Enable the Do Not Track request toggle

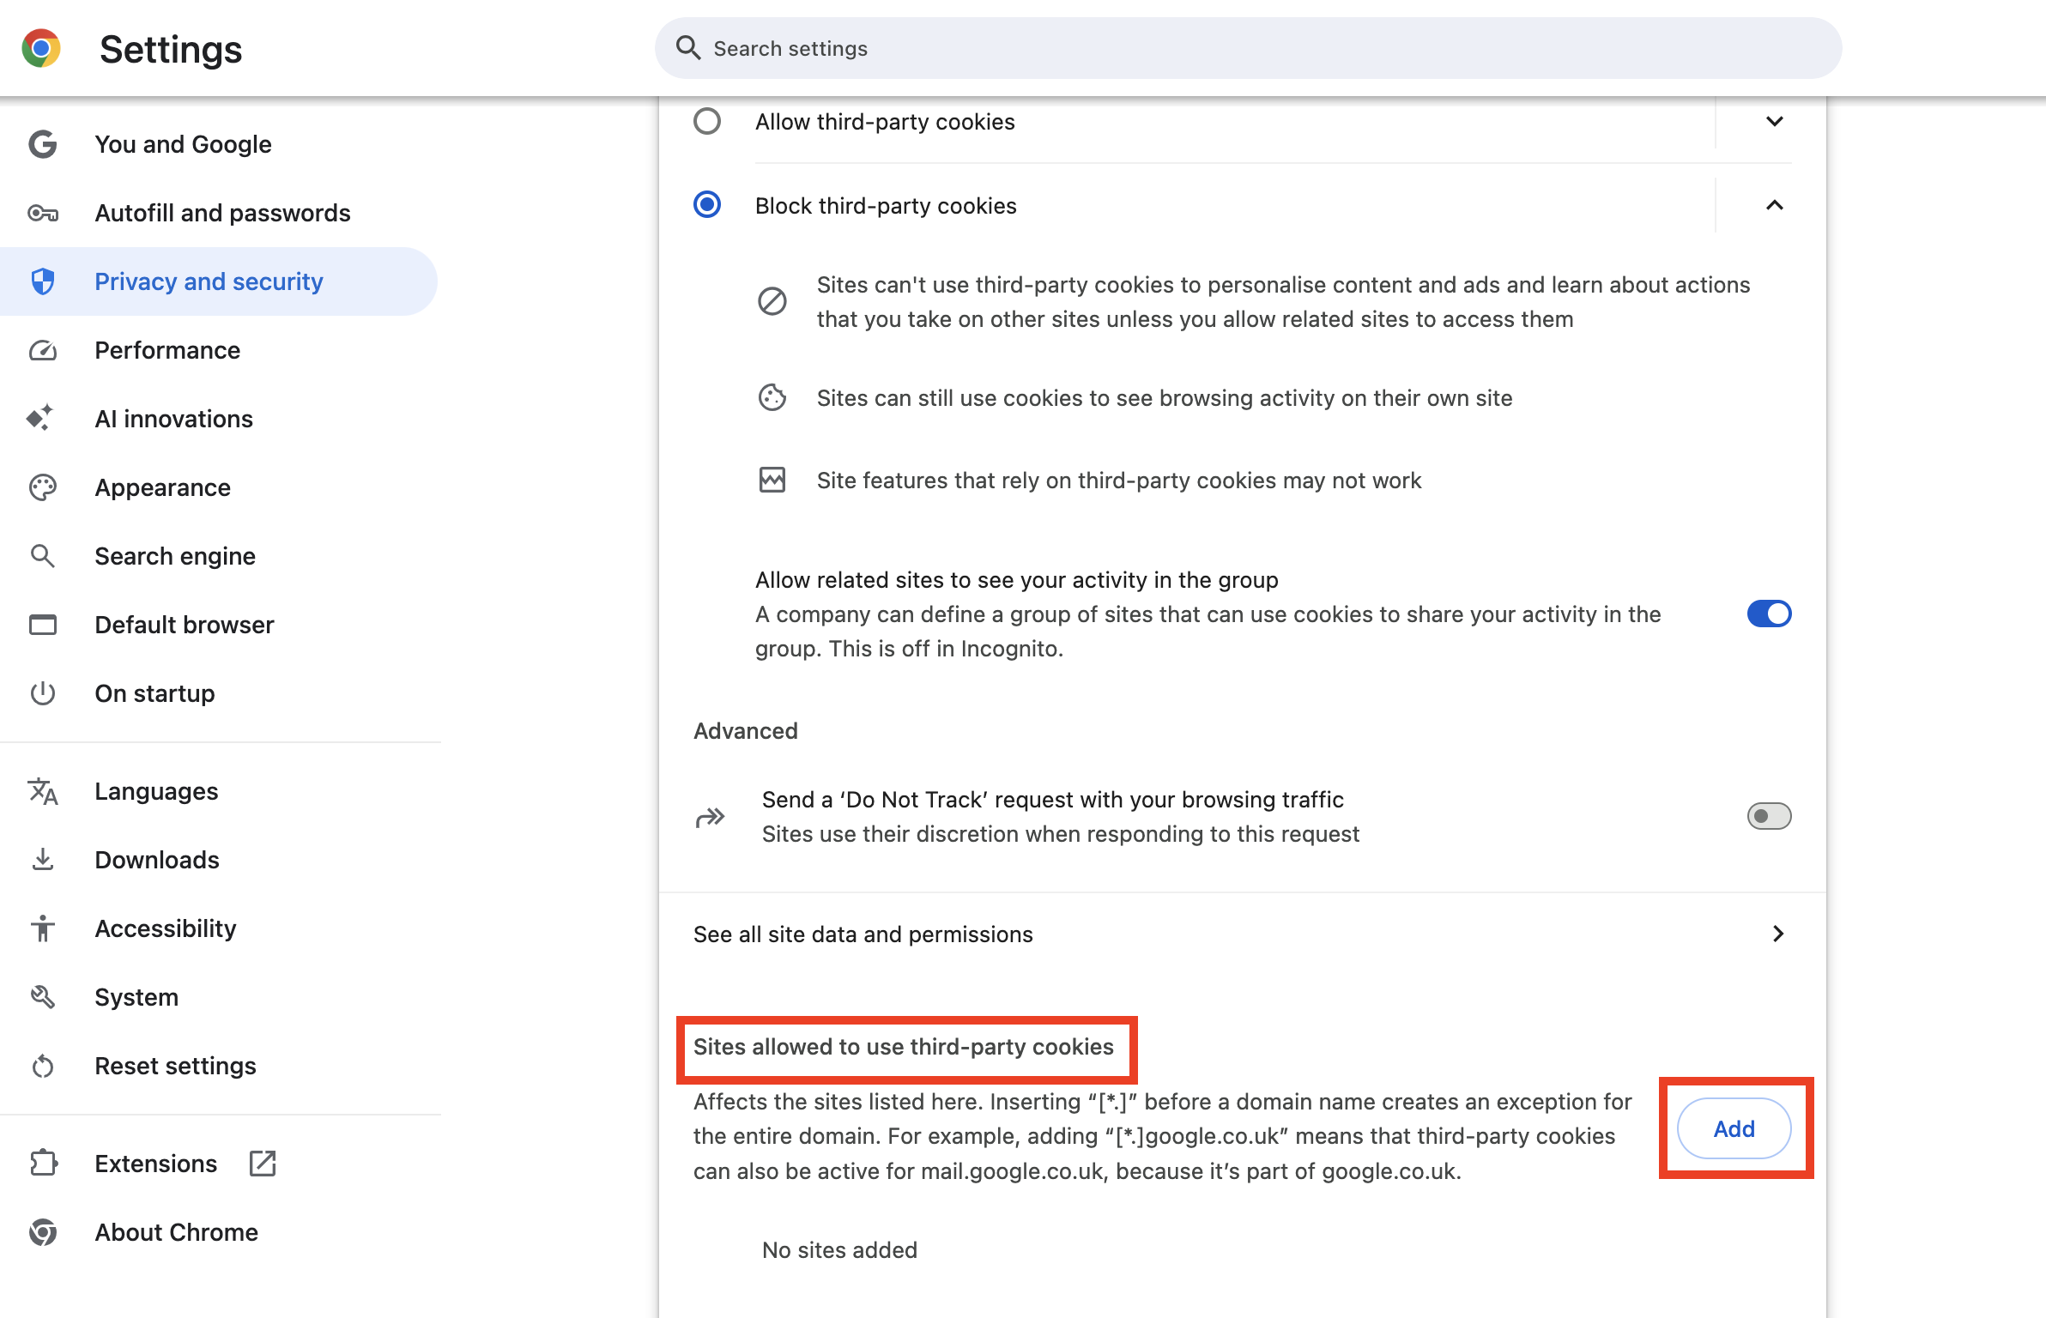pyautogui.click(x=1769, y=816)
